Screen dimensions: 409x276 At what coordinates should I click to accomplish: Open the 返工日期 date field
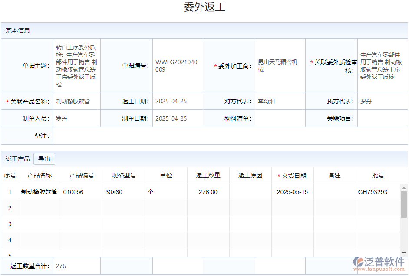tap(177, 101)
